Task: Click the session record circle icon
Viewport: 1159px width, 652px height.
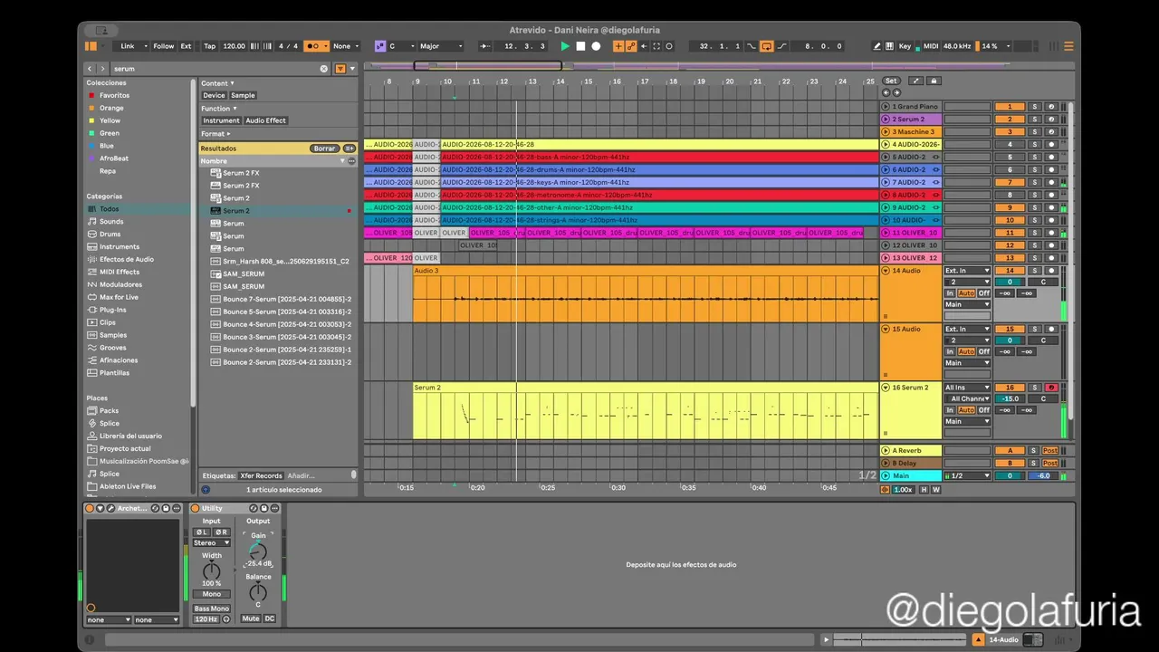Action: pos(669,46)
